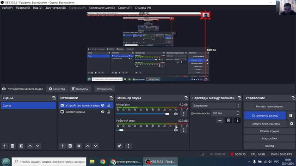Image resolution: width=296 pixels, height=166 pixels.
Task: Hide Устройство захвата видео source eye
Action: coord(103,106)
